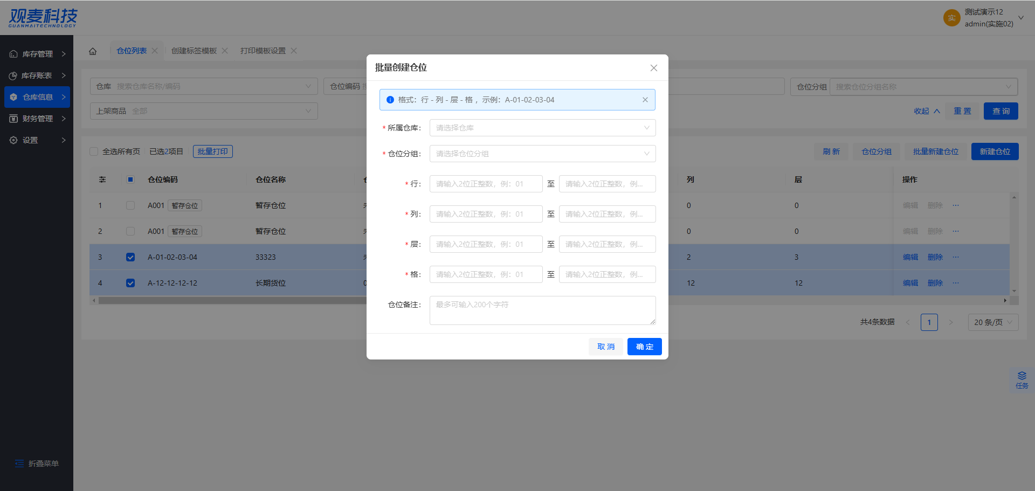Click the 仓位分组 toolbar button
The height and width of the screenshot is (491, 1035).
[x=877, y=151]
